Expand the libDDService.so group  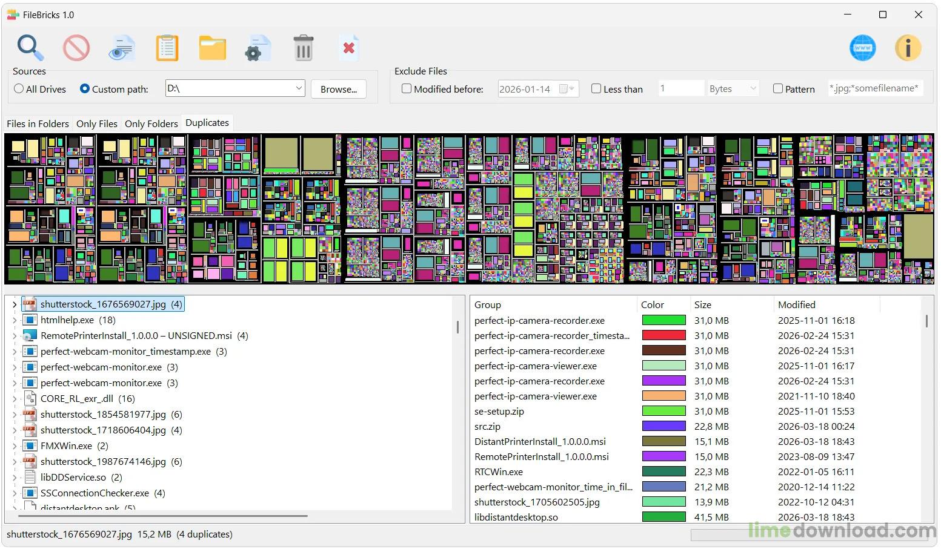coord(15,478)
